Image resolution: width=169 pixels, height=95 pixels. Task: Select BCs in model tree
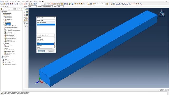coord(7,48)
